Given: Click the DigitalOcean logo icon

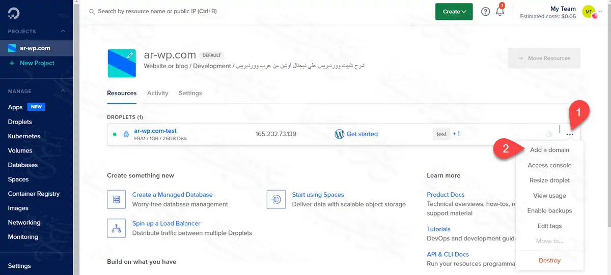Looking at the screenshot, I should (x=14, y=13).
